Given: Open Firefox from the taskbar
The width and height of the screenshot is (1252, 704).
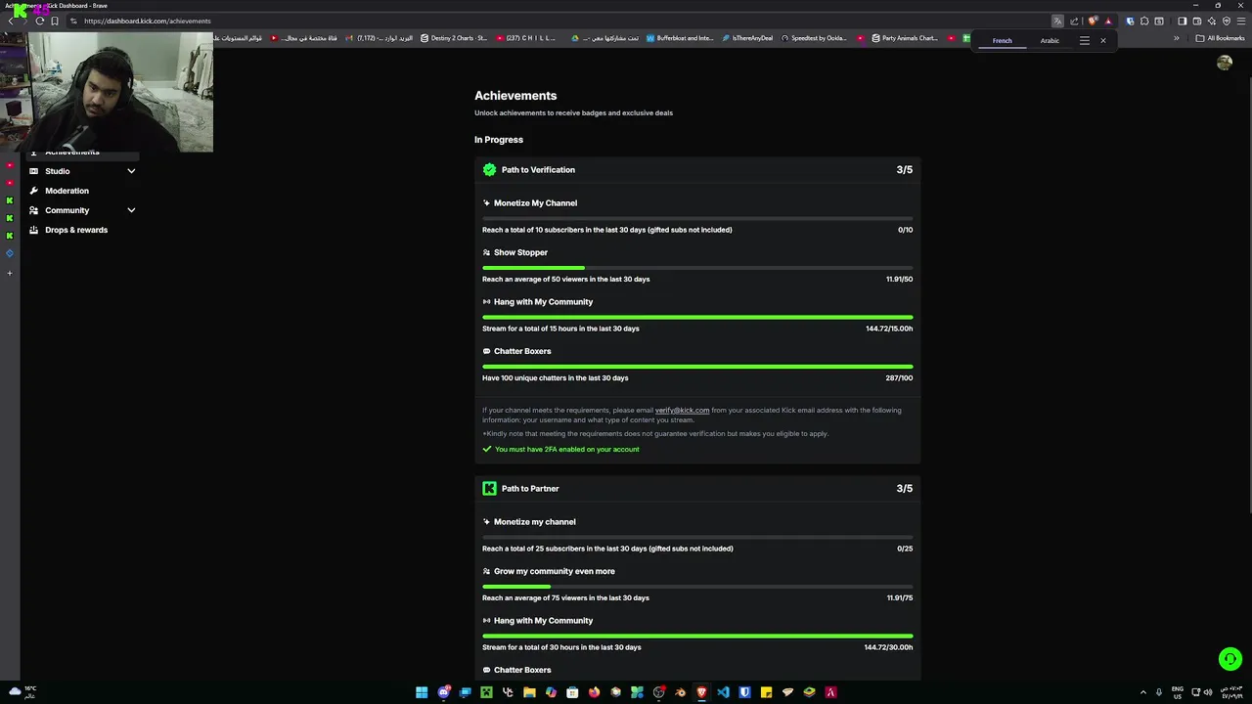Looking at the screenshot, I should click(x=594, y=692).
